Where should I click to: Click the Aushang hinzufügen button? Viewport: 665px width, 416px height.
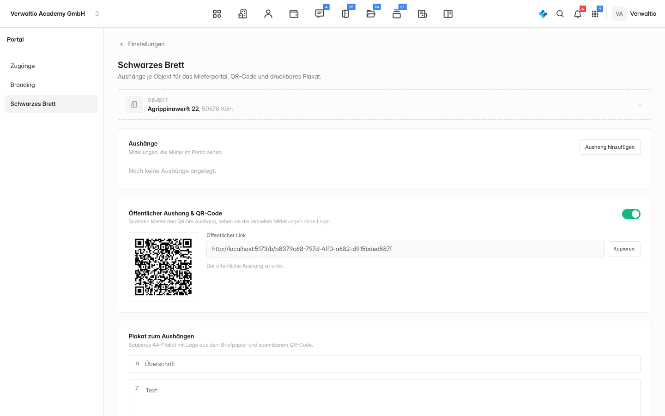click(x=610, y=147)
